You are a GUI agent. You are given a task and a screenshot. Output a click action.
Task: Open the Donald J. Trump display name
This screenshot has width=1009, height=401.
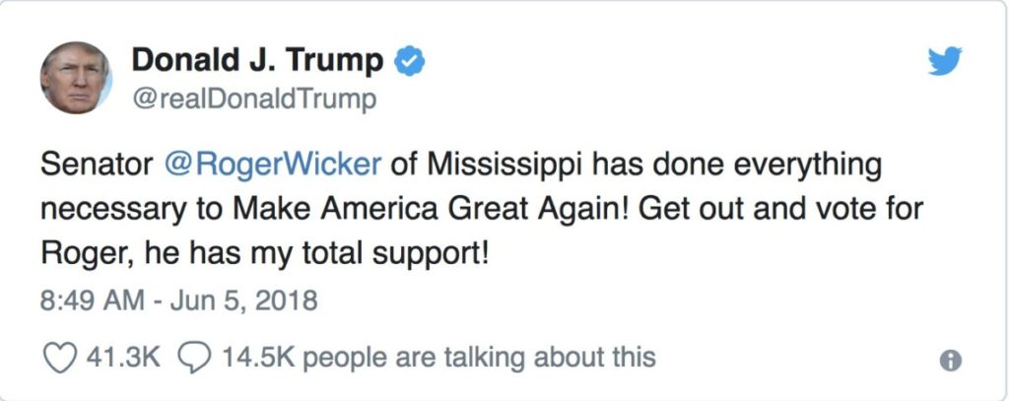[x=257, y=60]
